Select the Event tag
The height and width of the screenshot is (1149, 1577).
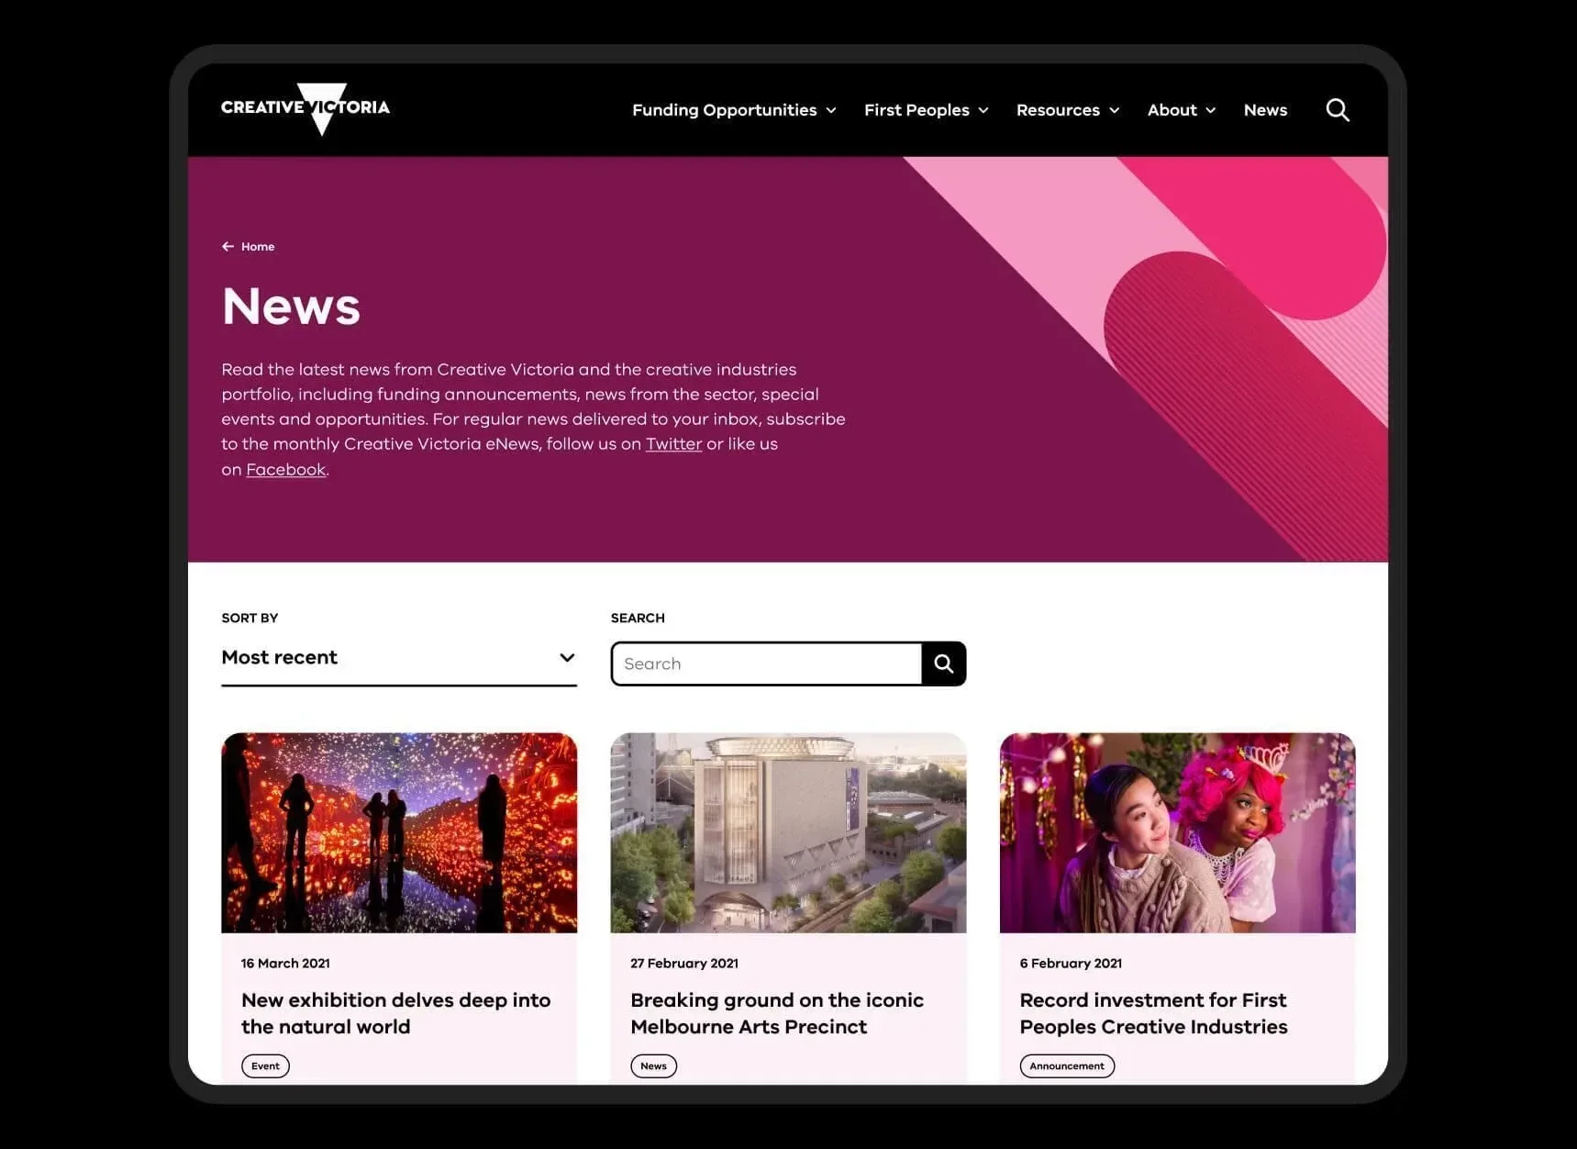pyautogui.click(x=265, y=1065)
